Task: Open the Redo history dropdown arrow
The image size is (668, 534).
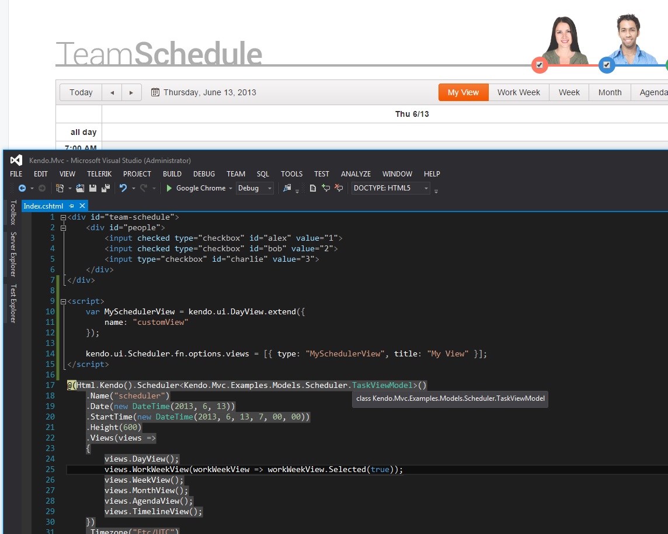Action: 154,188
